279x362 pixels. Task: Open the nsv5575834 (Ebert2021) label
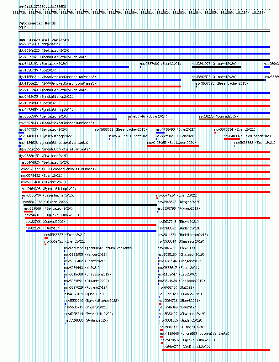(x=235, y=129)
